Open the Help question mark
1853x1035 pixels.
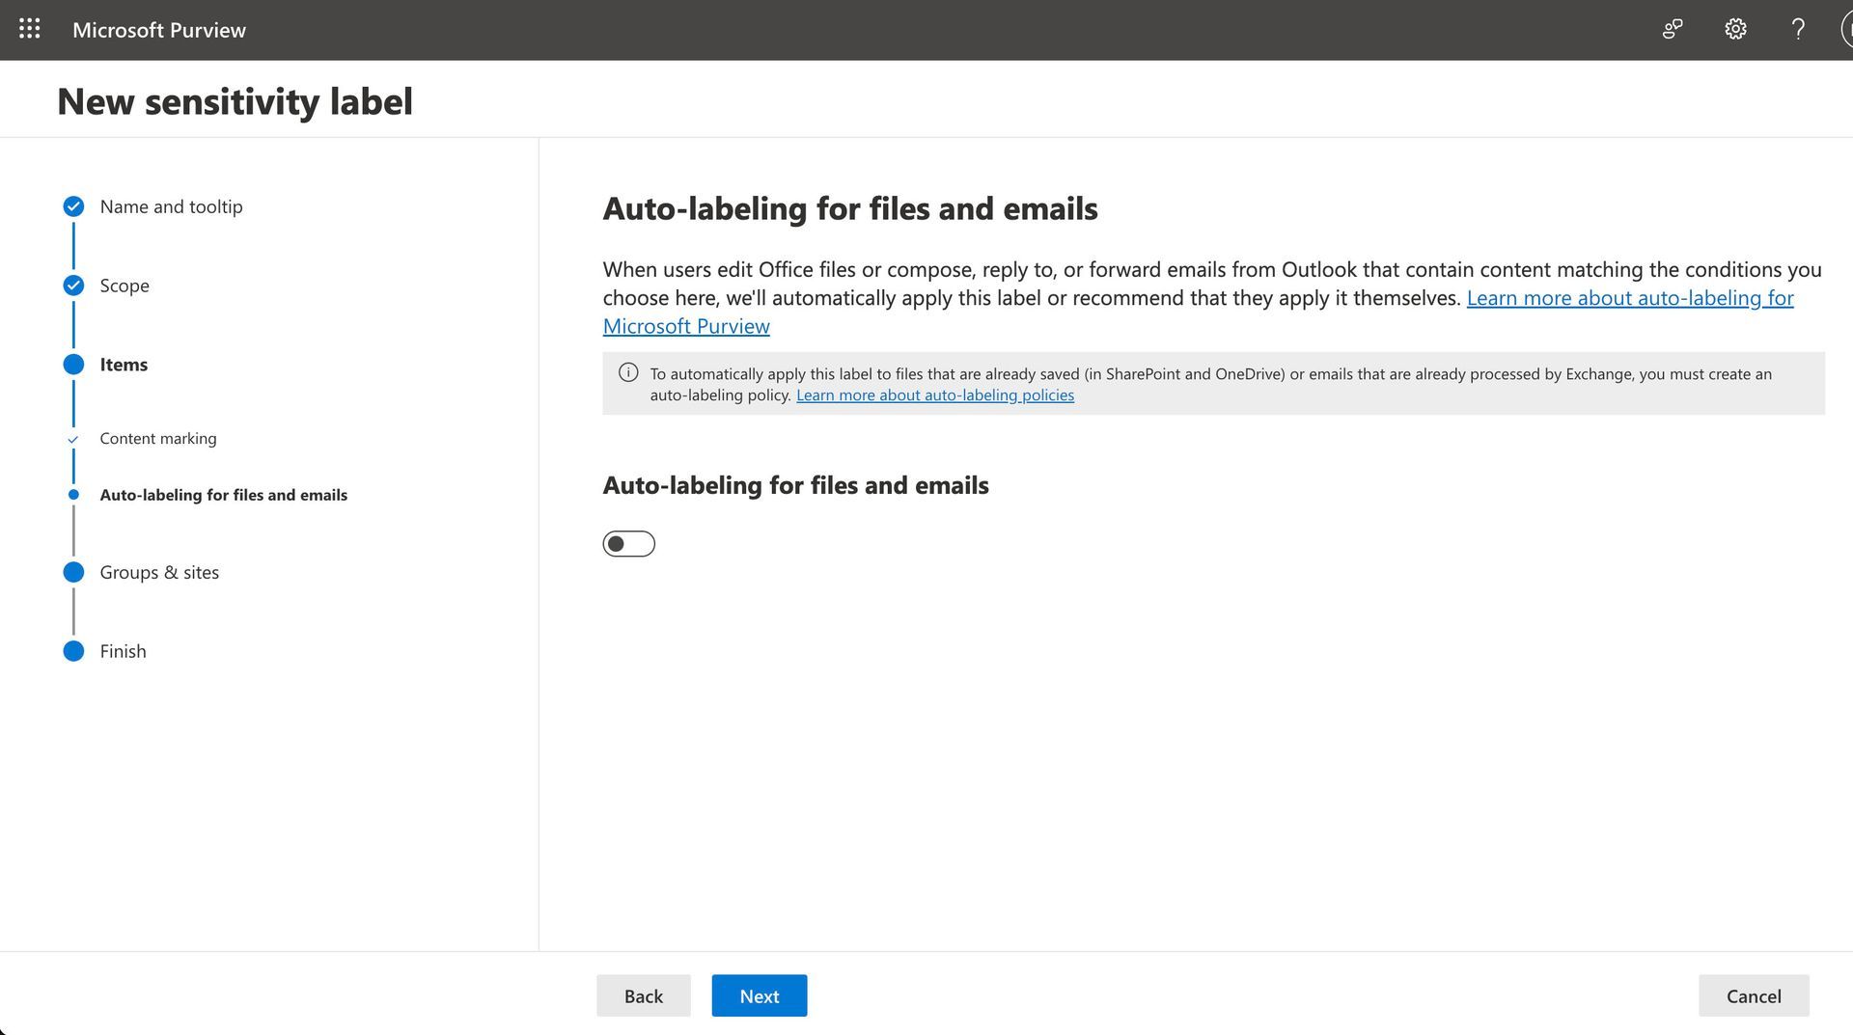click(1798, 29)
